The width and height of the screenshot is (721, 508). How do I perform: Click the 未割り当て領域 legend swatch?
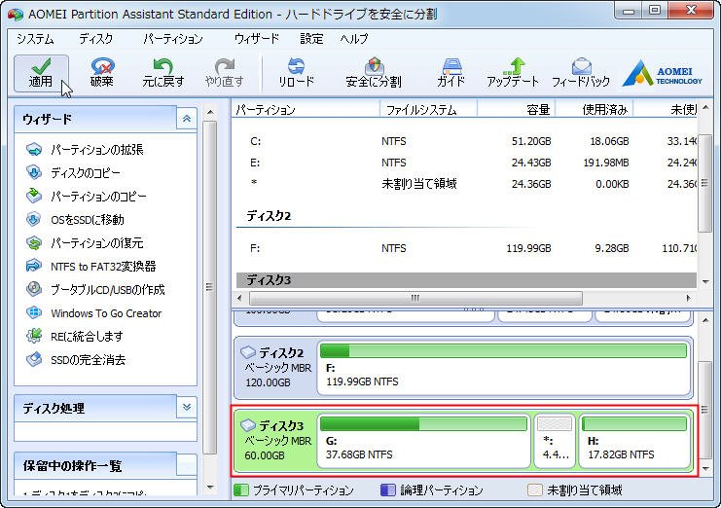[535, 490]
